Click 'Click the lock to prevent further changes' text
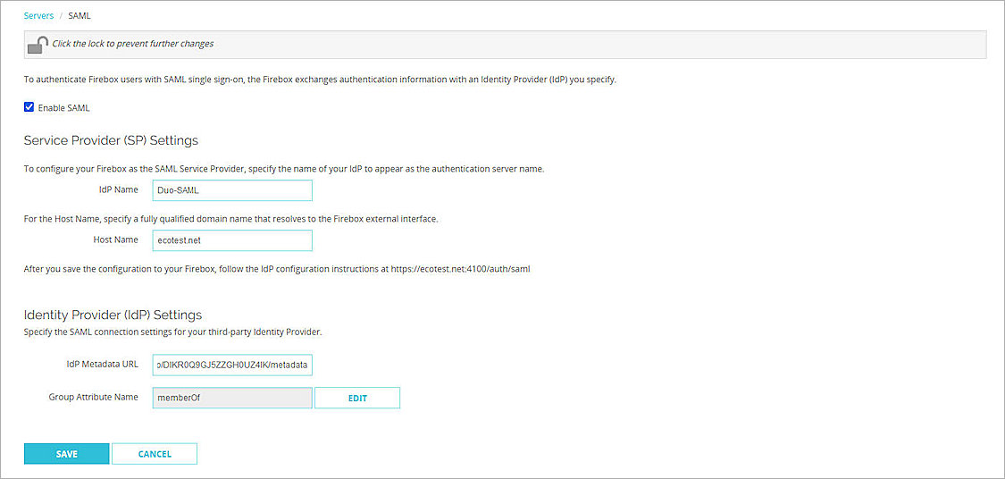 (x=133, y=43)
